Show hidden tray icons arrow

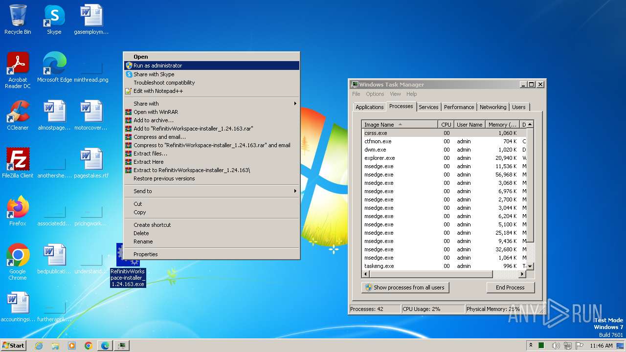click(x=531, y=346)
